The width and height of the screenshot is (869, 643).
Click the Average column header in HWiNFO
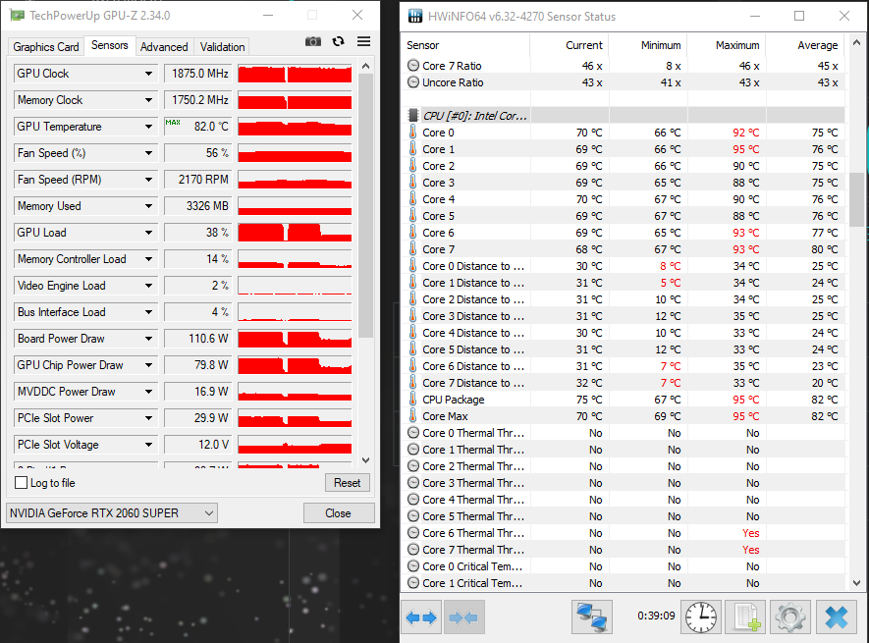(x=805, y=45)
